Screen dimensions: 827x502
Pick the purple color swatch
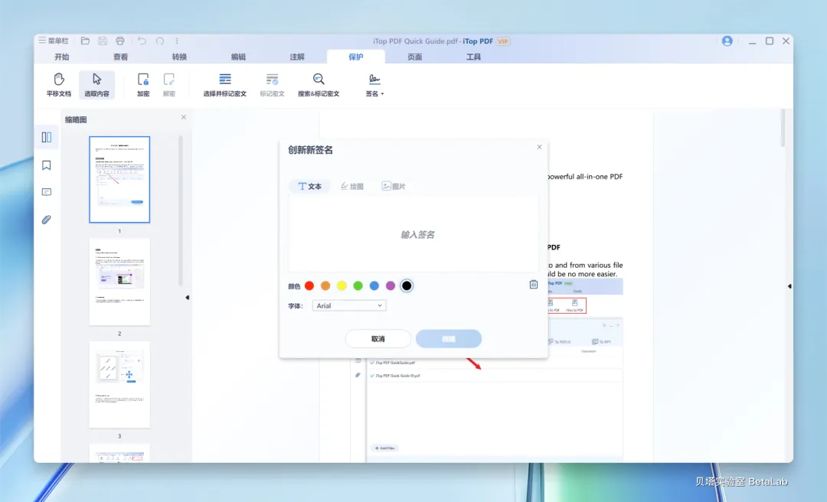click(391, 285)
